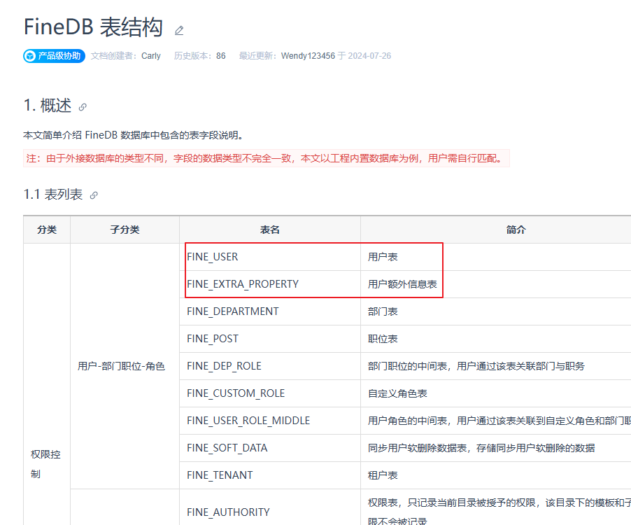This screenshot has width=631, height=525.
Task: Click the column header 子分类
Action: (125, 230)
